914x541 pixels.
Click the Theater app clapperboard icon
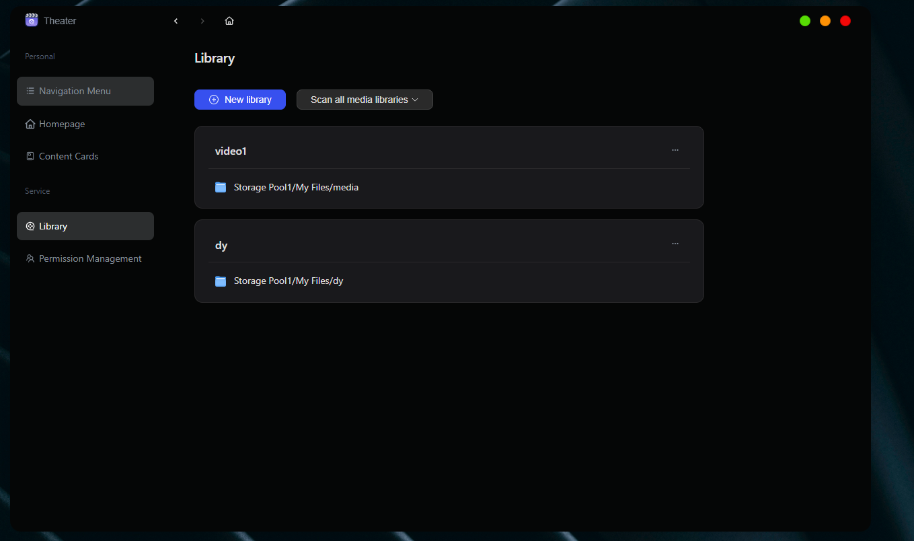click(x=32, y=20)
